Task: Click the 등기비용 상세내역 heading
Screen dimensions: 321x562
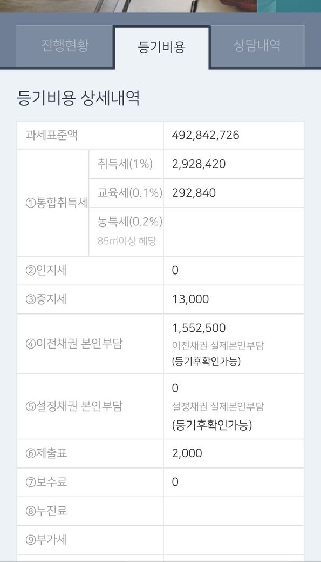Action: point(78,98)
